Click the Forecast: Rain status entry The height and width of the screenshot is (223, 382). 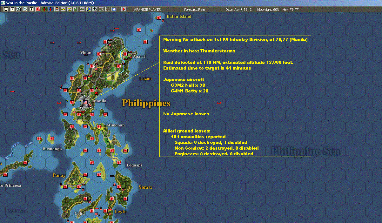195,10
